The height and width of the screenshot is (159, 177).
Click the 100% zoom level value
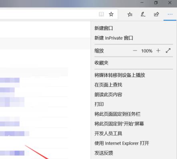coord(147,51)
